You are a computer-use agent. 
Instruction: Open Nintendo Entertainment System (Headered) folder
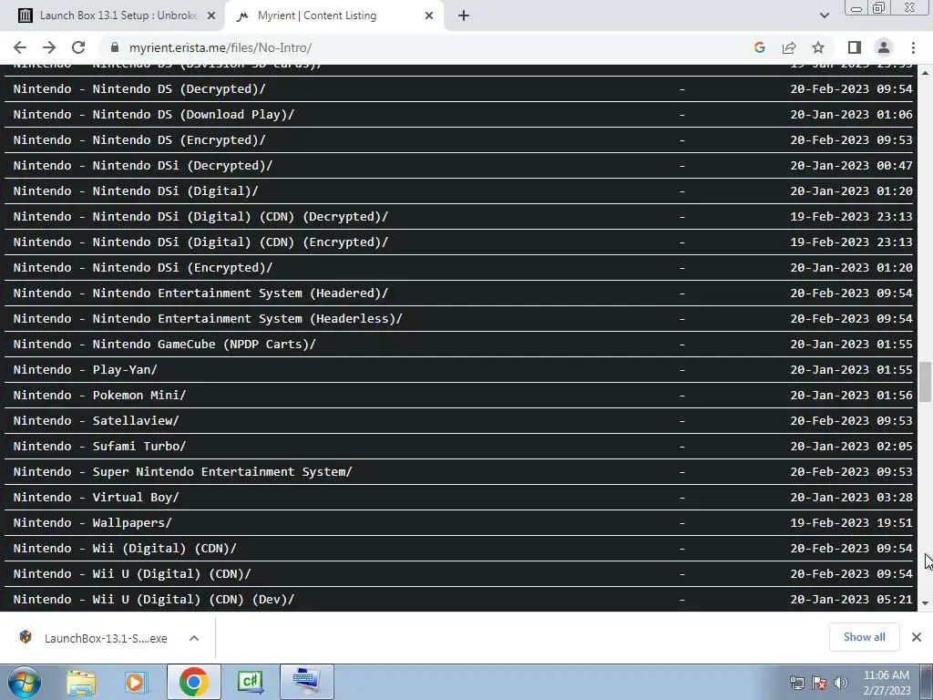pos(200,293)
